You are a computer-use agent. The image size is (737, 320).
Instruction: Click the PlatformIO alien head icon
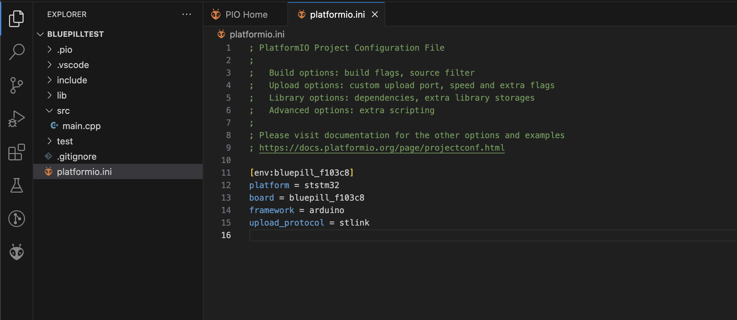16,252
